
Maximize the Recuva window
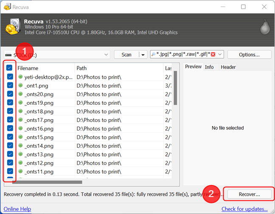point(243,7)
